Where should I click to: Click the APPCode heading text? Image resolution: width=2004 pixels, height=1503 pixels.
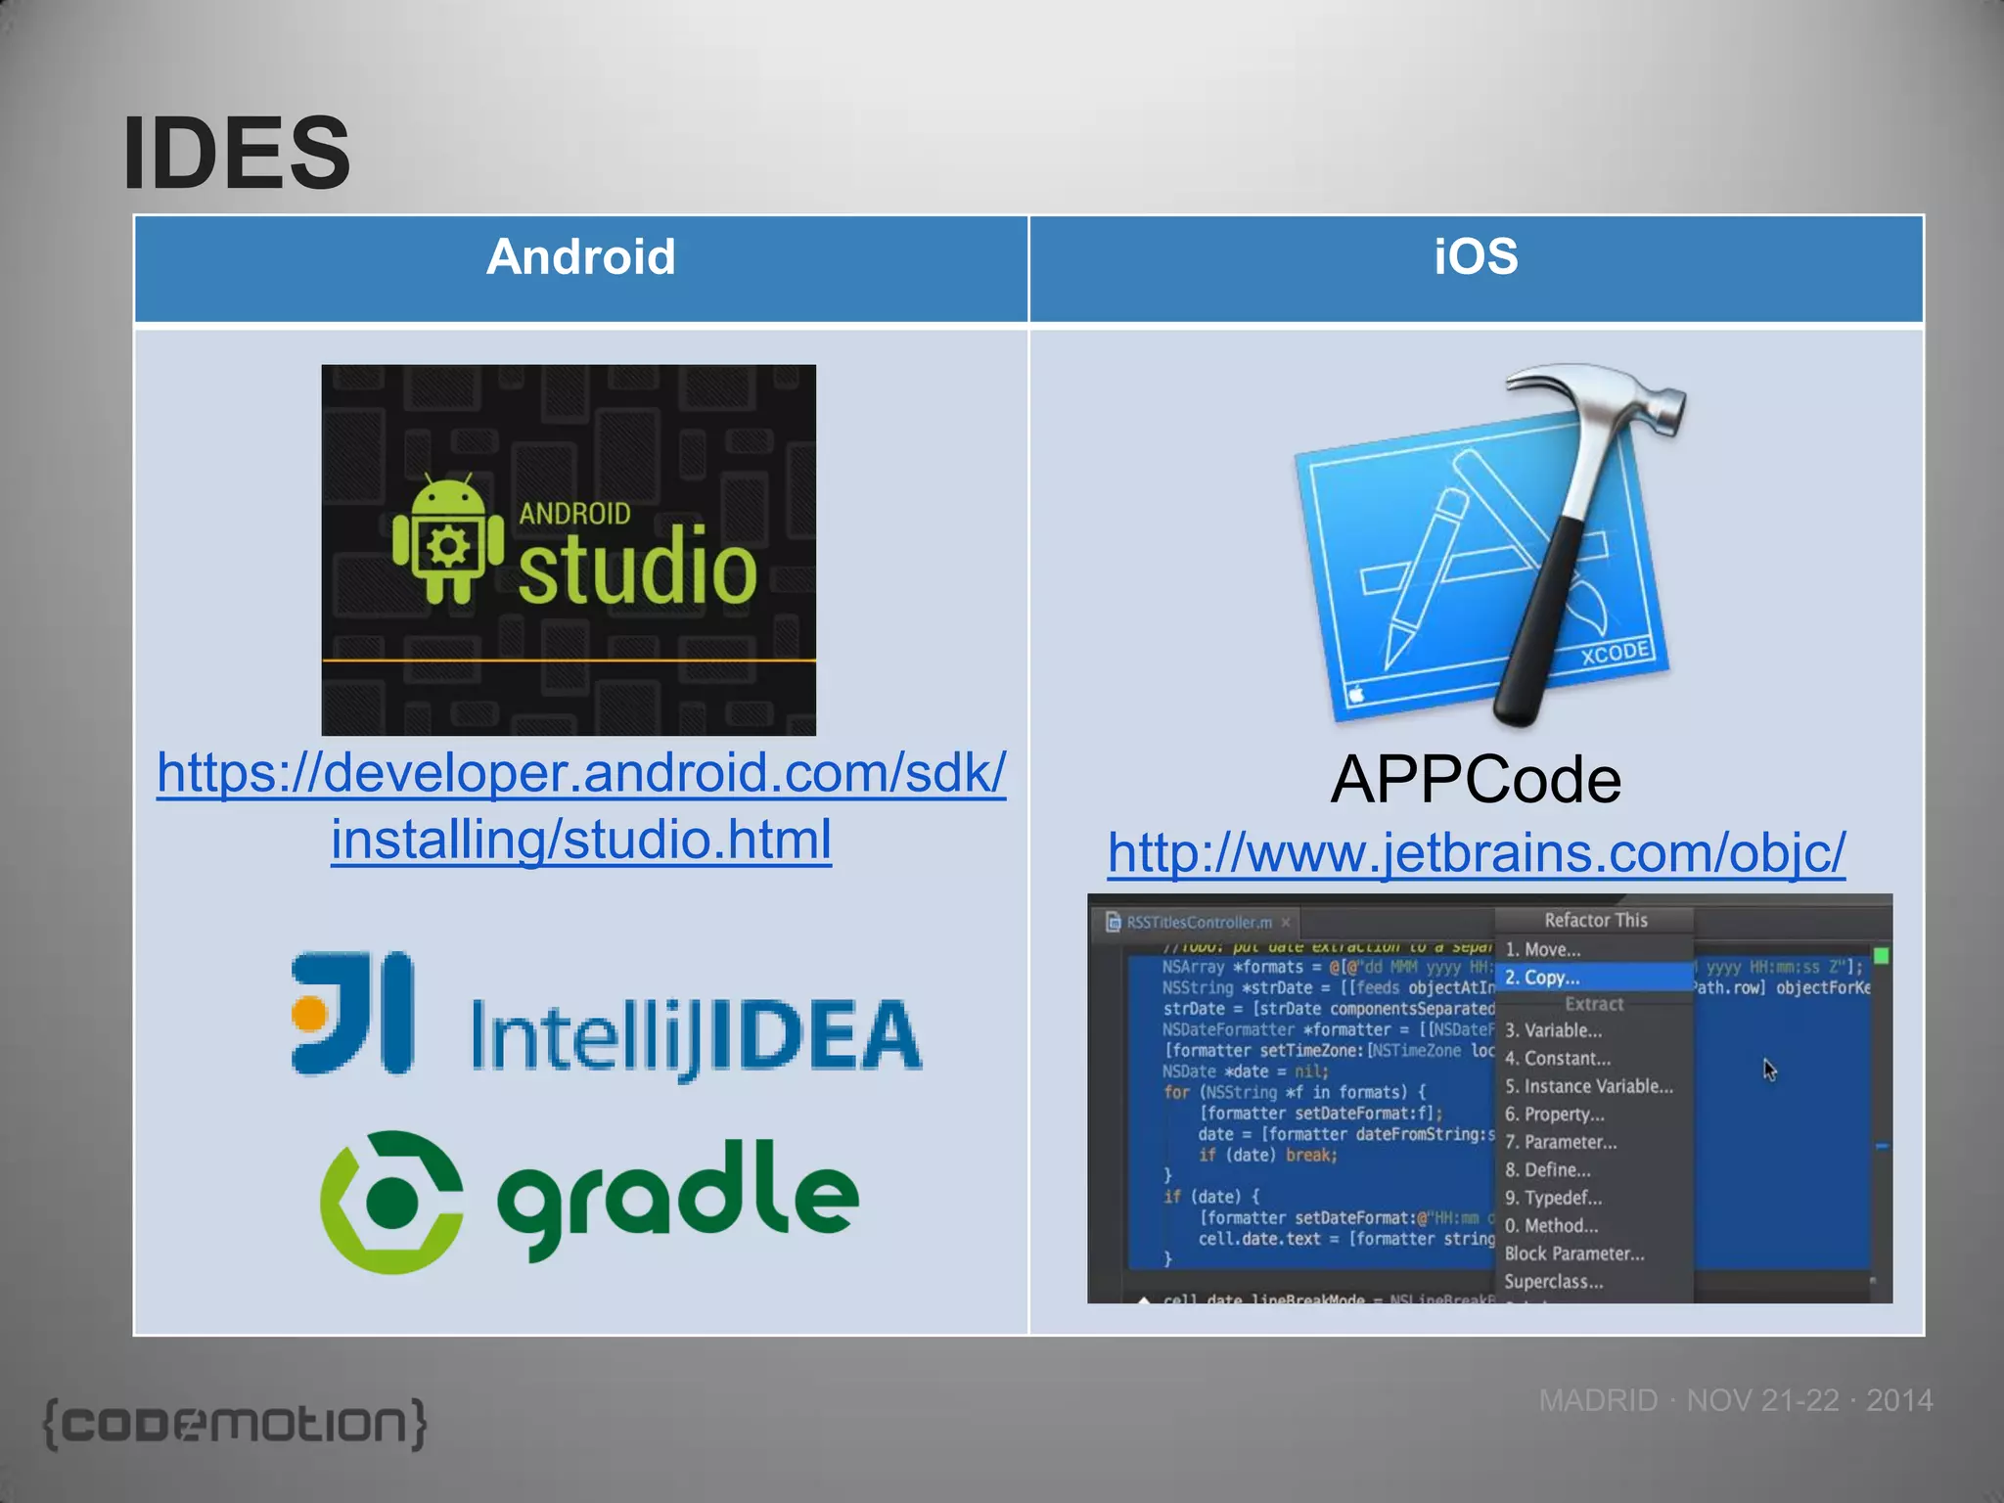(1476, 780)
